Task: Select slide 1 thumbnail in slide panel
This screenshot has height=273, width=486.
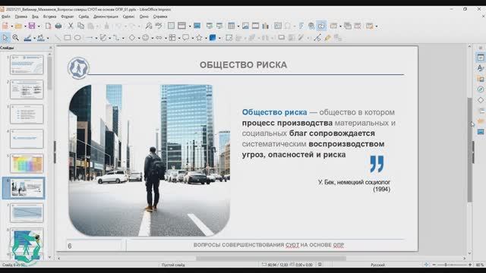Action: click(27, 64)
